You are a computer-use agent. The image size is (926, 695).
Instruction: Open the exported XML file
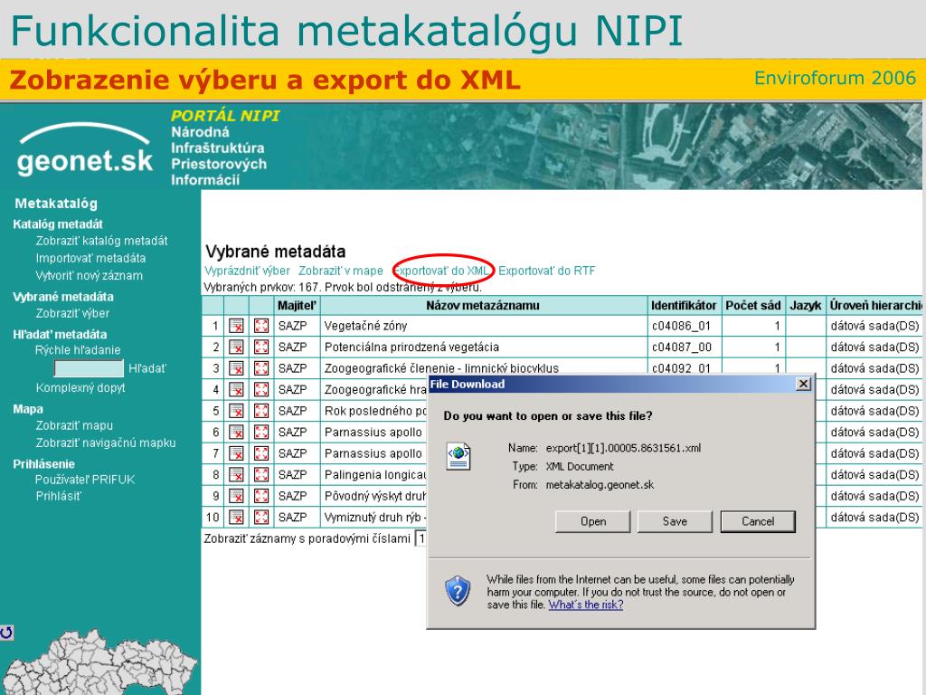pos(593,521)
